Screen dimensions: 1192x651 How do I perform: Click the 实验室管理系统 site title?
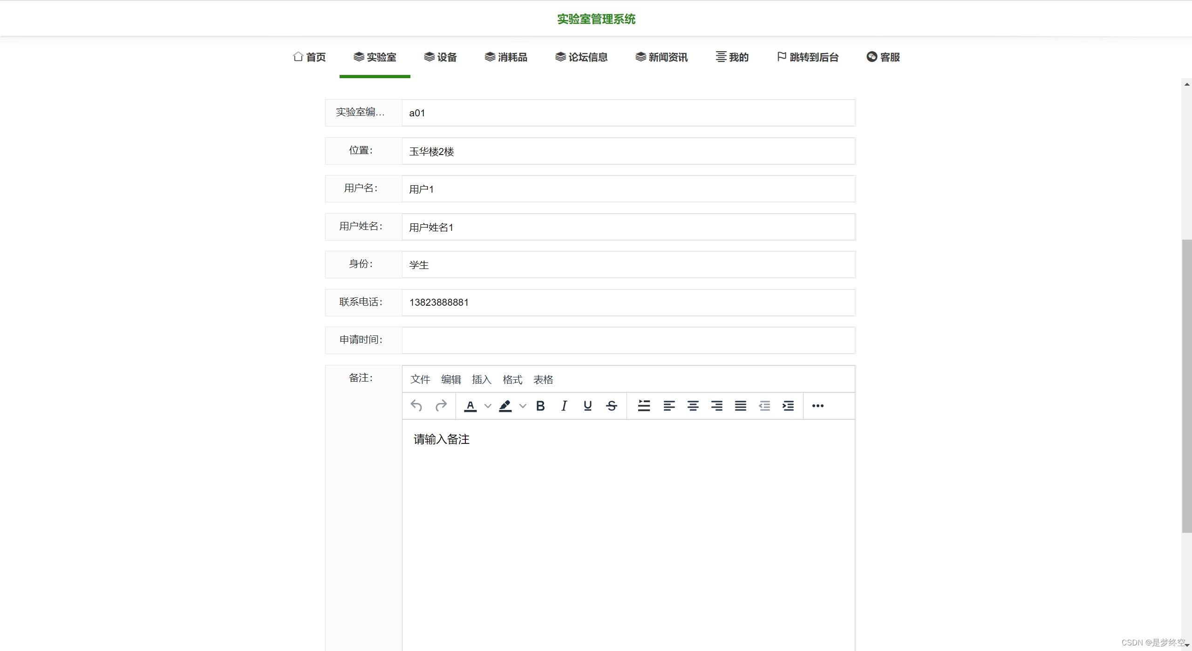click(x=596, y=19)
